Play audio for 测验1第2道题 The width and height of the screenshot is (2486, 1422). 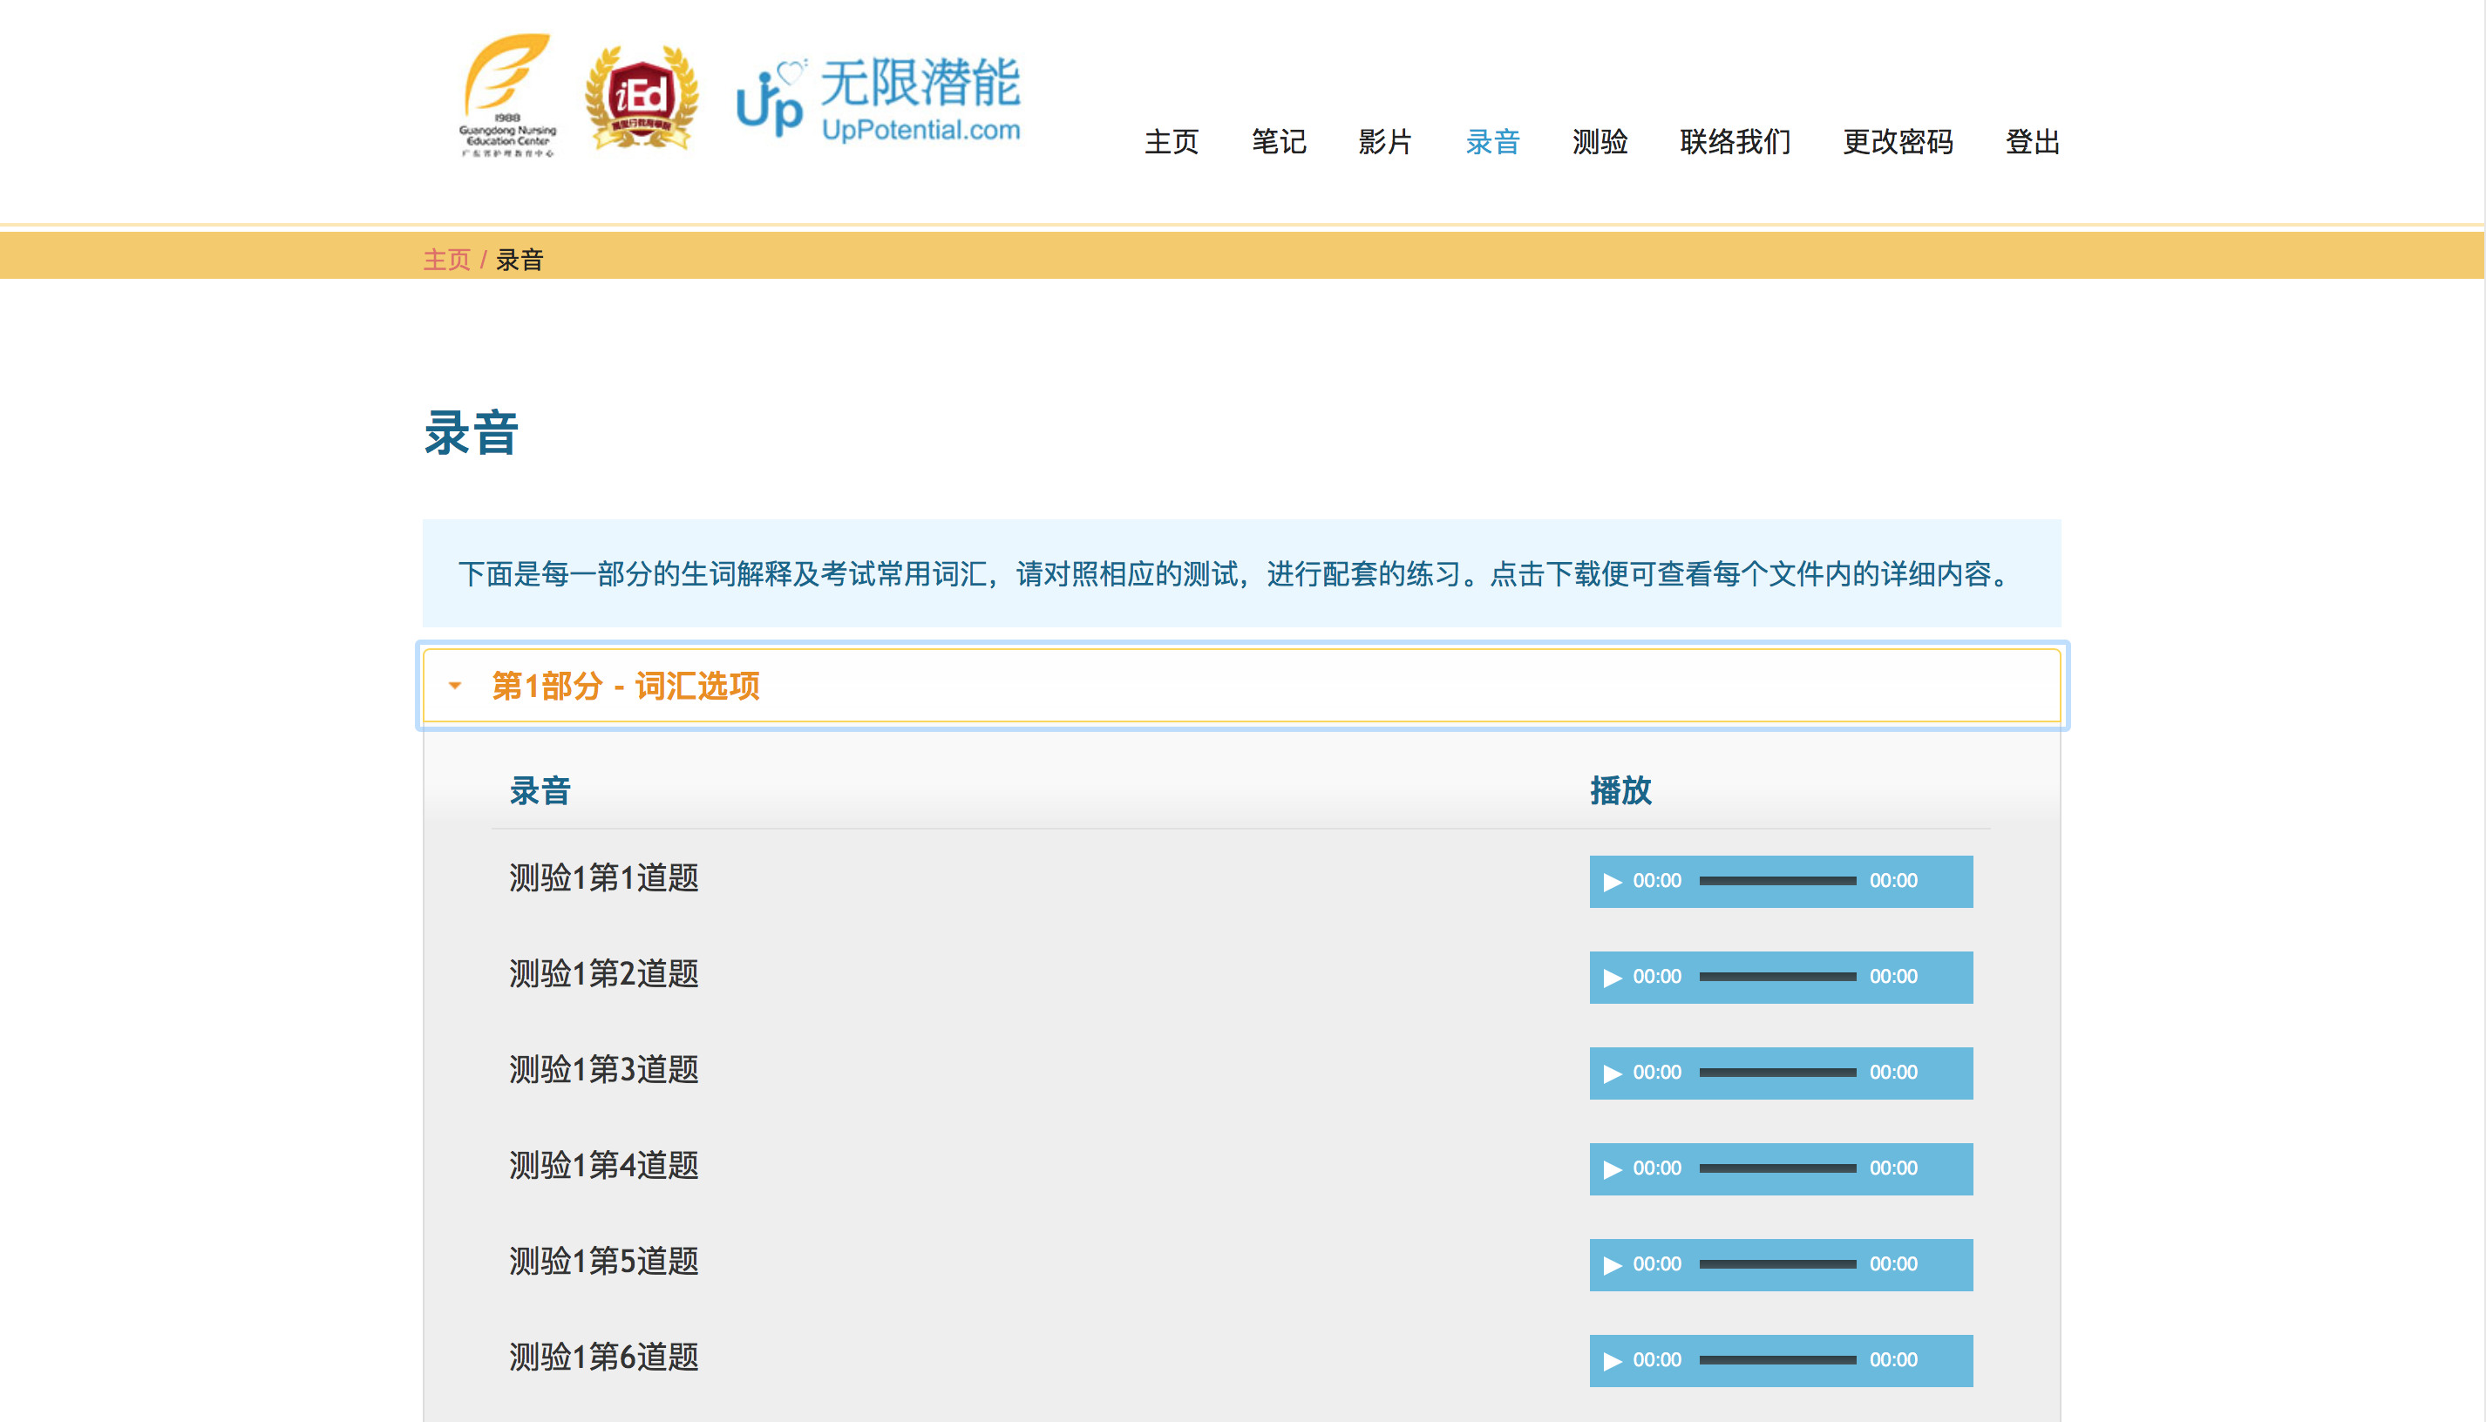(x=1612, y=978)
